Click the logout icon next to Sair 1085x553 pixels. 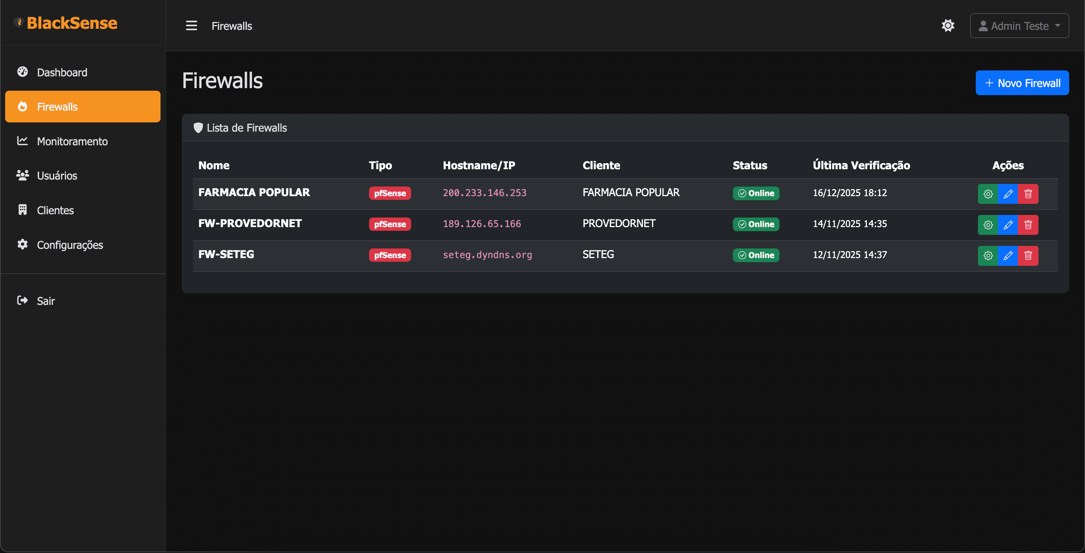point(22,300)
